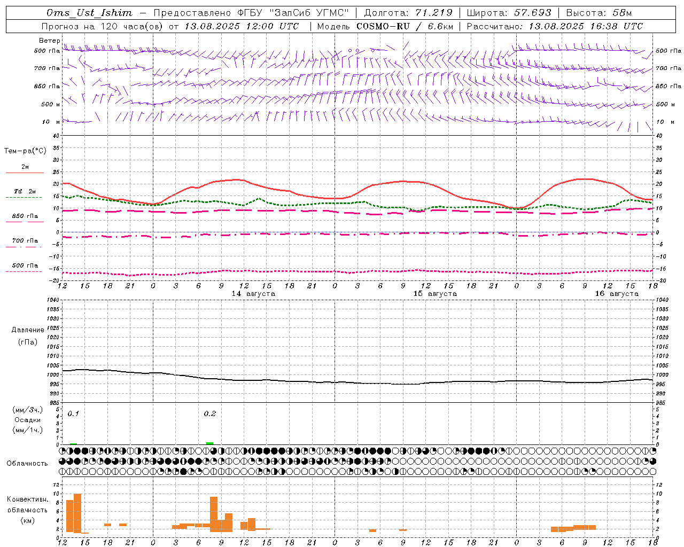Click the red 2м temperature legend line

tap(25, 173)
